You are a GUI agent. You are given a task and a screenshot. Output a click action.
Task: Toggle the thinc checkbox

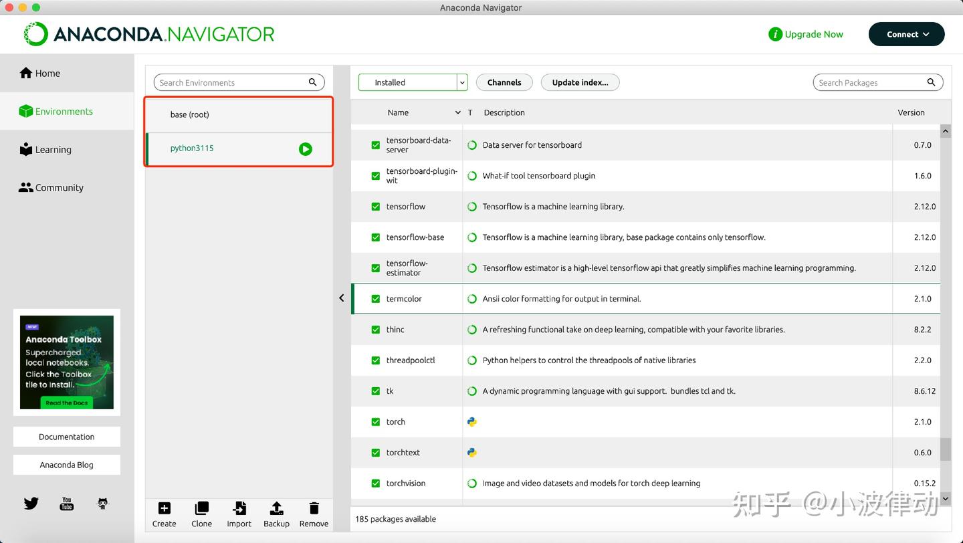coord(376,330)
